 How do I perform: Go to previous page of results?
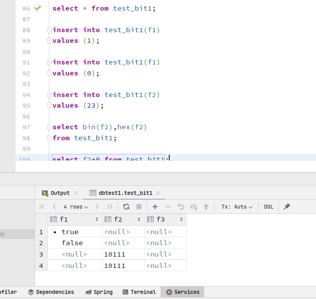(x=54, y=207)
